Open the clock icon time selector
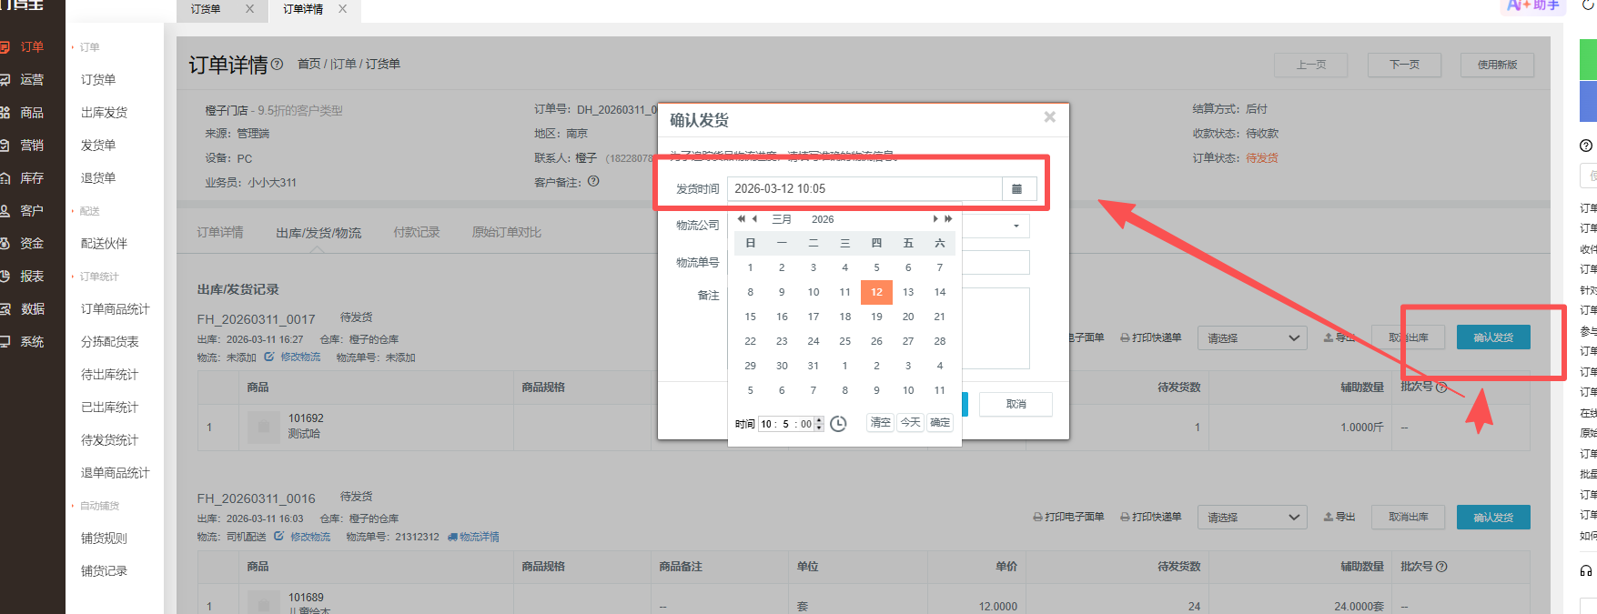Image resolution: width=1597 pixels, height=614 pixels. coord(838,424)
